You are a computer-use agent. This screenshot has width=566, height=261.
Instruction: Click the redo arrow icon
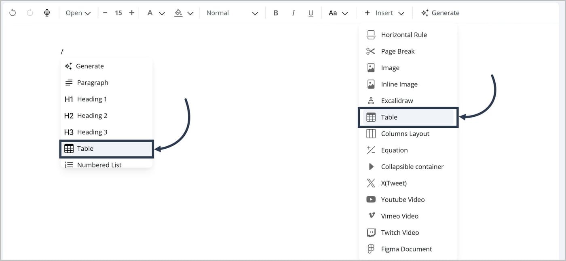tap(30, 13)
